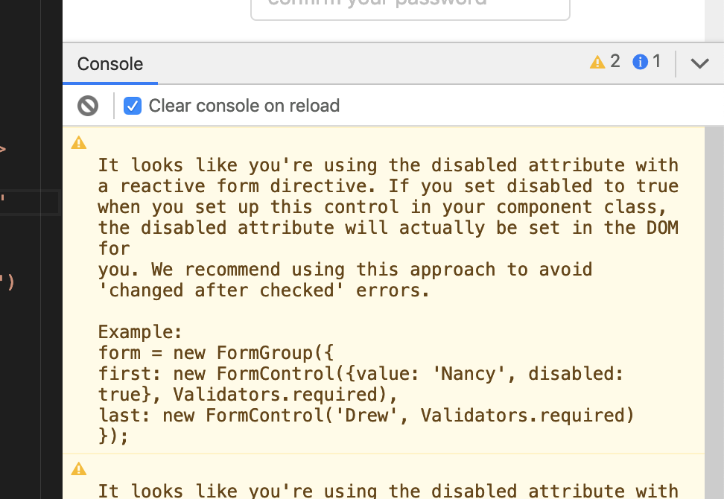Screen dimensions: 724x499
Task: Click the yellow warnings counter showing 2
Action: pyautogui.click(x=605, y=62)
